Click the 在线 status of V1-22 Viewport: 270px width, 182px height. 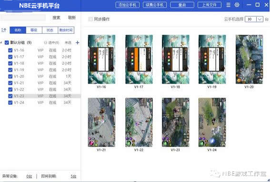click(x=53, y=90)
